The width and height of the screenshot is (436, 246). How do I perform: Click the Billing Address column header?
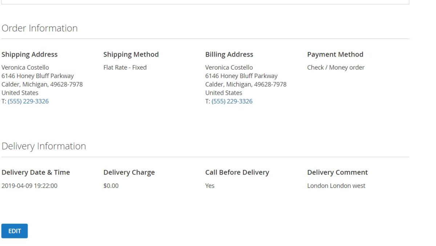pyautogui.click(x=229, y=54)
